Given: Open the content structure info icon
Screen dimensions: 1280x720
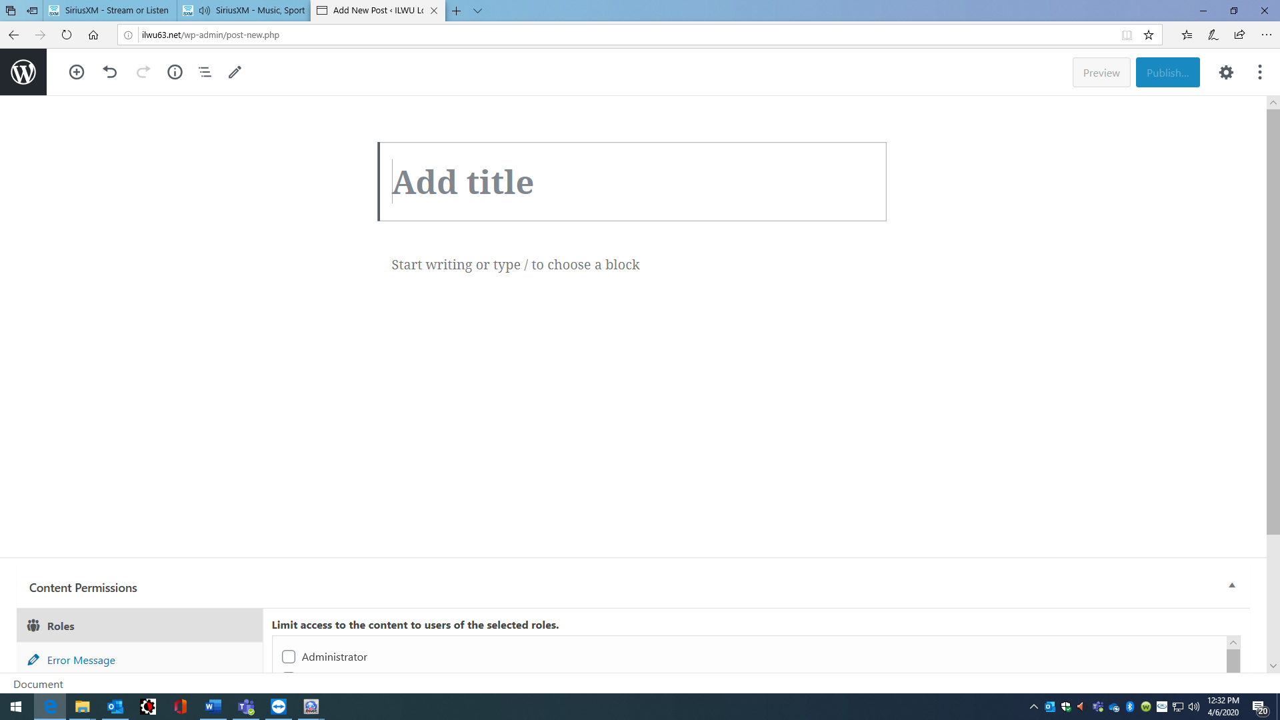Looking at the screenshot, I should (x=175, y=72).
